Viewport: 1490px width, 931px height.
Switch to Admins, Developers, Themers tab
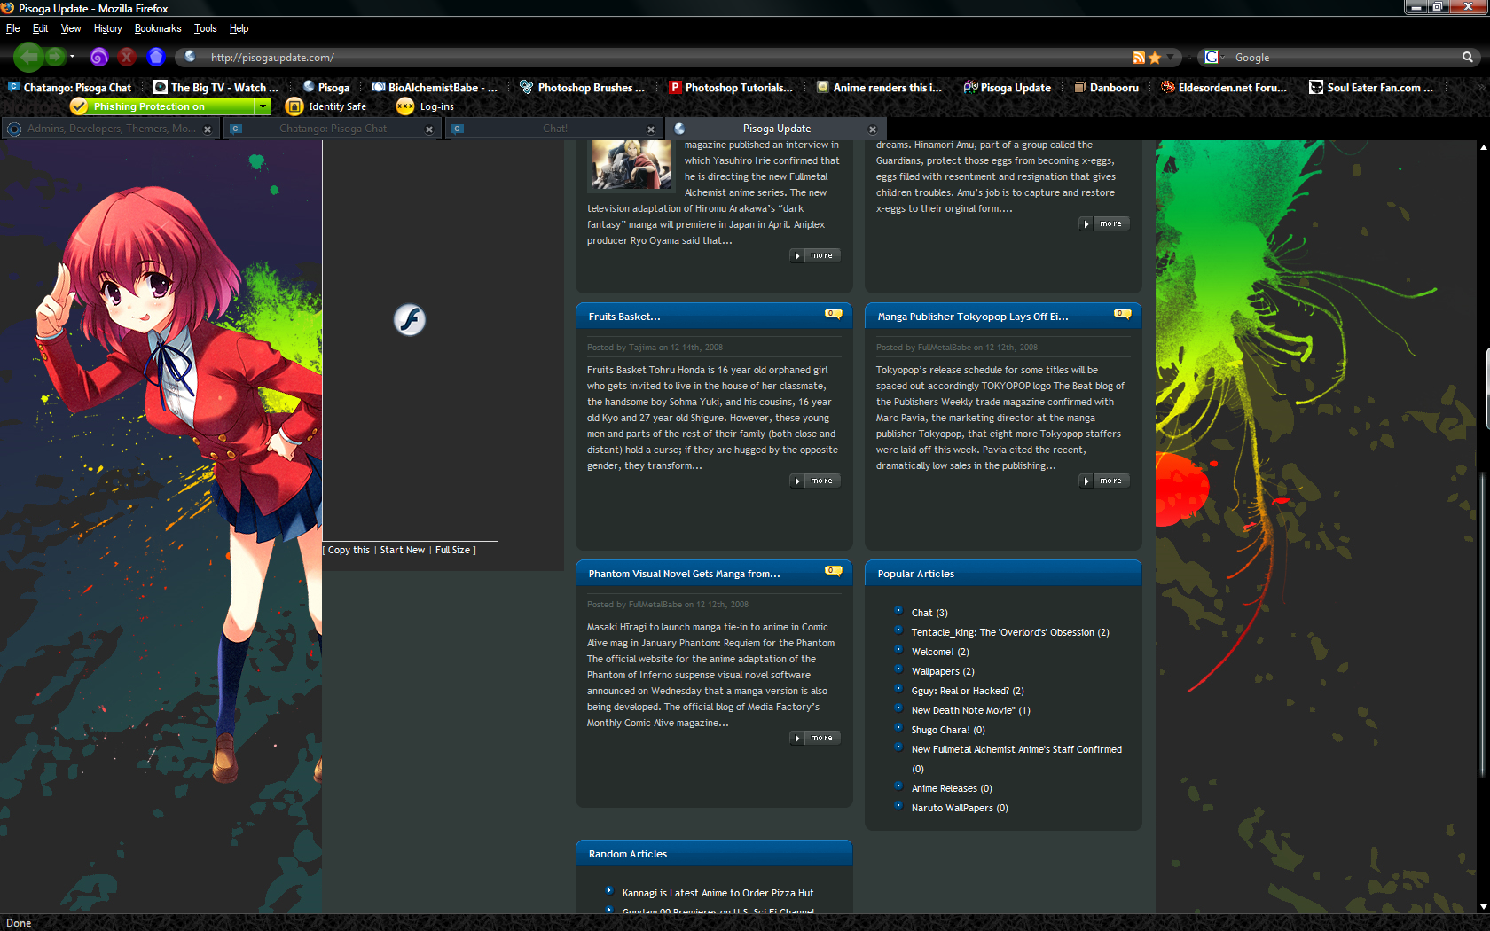pyautogui.click(x=110, y=129)
